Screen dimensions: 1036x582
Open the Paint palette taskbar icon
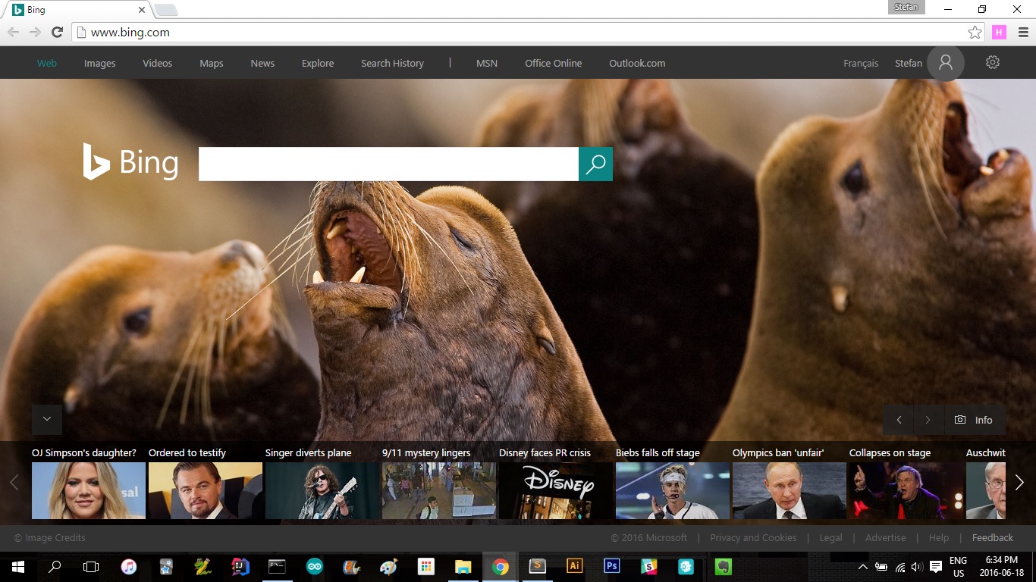(x=388, y=567)
